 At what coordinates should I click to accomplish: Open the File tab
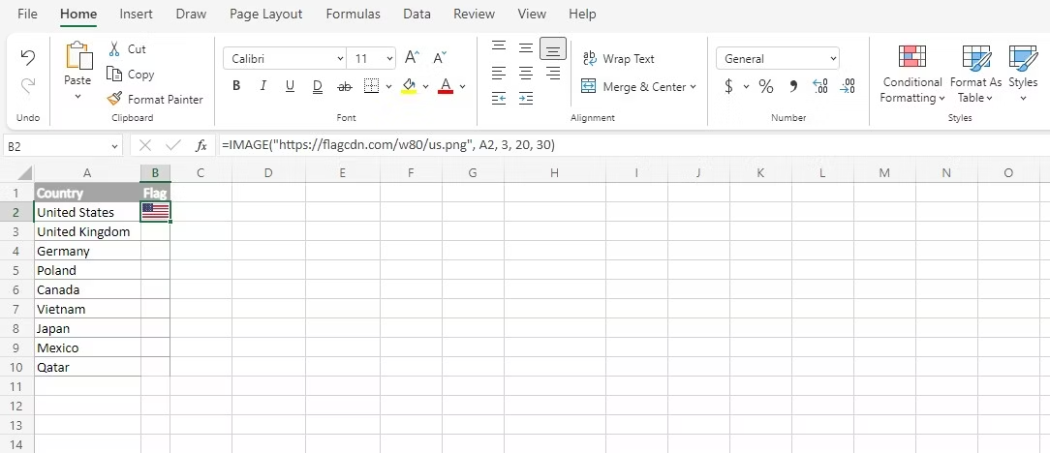click(x=27, y=14)
